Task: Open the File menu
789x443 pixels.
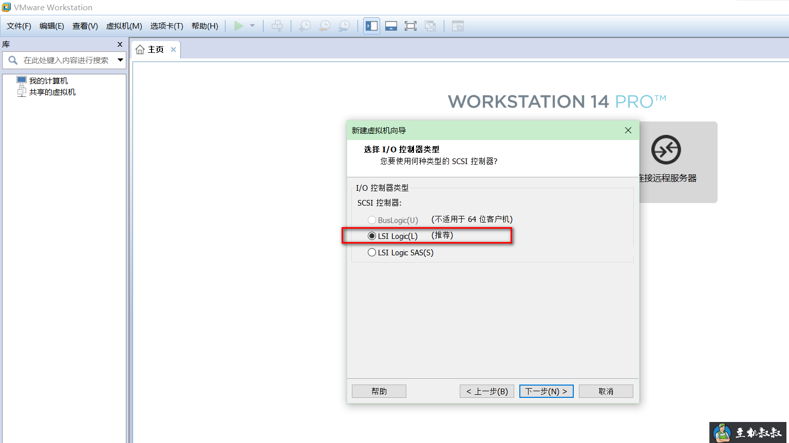Action: 19,26
